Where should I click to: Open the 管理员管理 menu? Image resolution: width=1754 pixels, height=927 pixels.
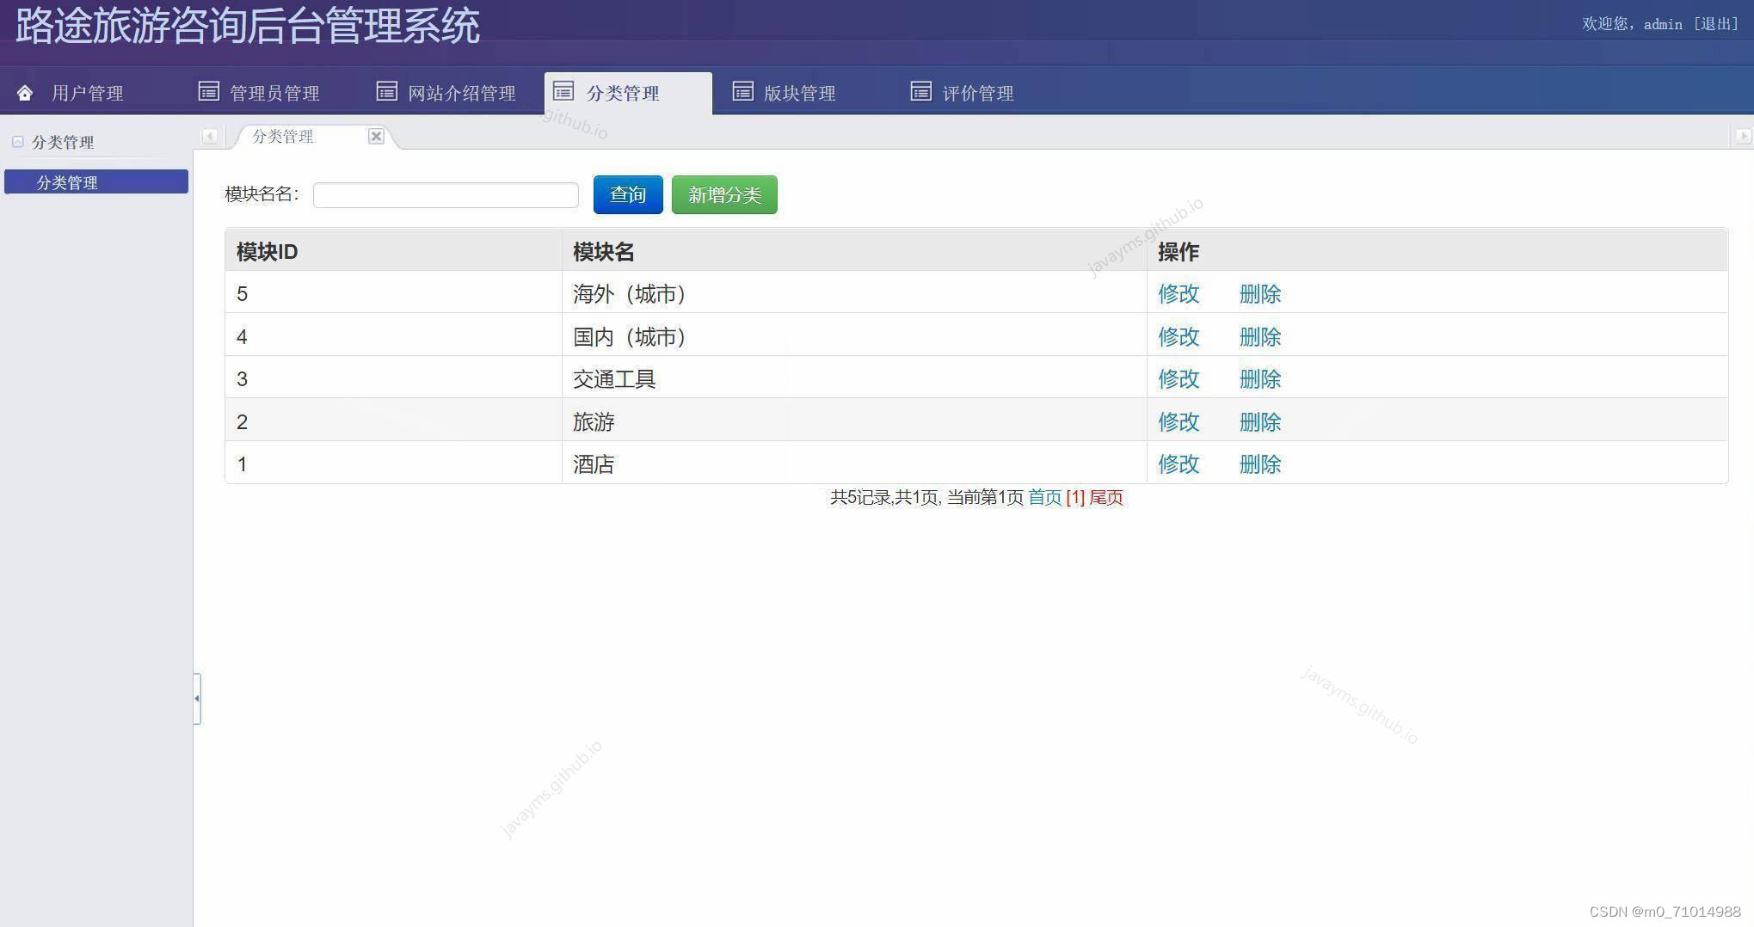click(x=274, y=93)
